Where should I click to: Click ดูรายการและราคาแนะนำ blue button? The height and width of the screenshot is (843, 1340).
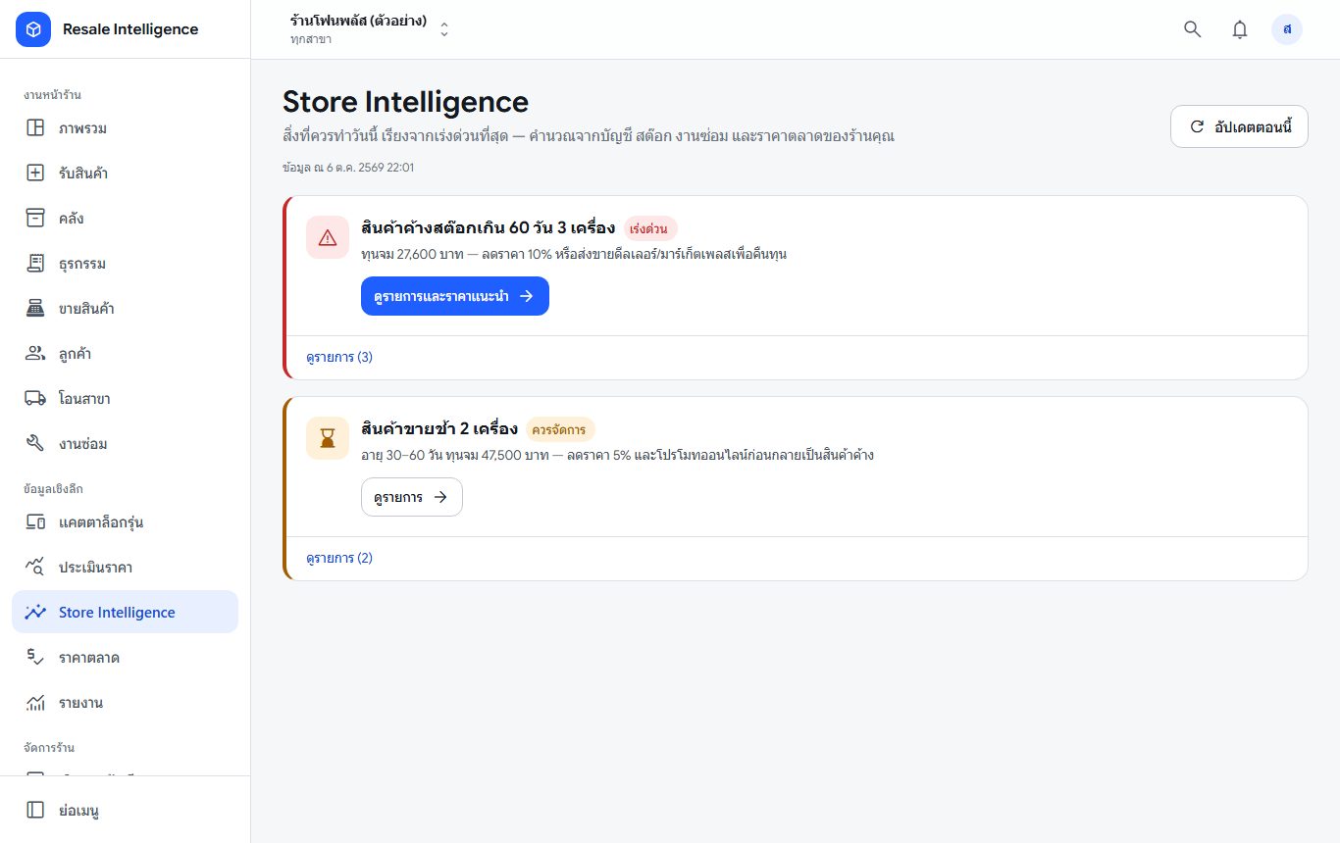point(455,296)
